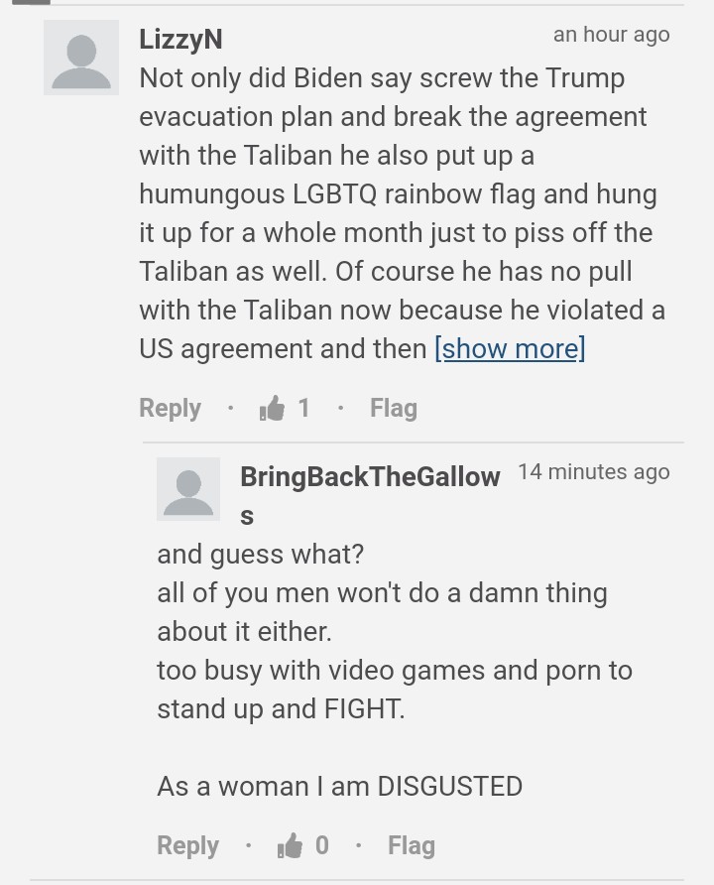Open LizzyN's profile avatar
Image resolution: width=714 pixels, height=885 pixels.
81,58
